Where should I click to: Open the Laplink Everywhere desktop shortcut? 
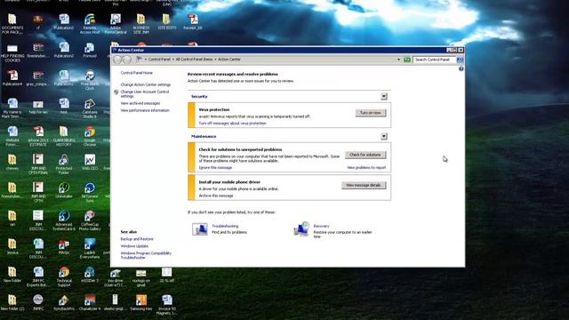click(x=90, y=249)
